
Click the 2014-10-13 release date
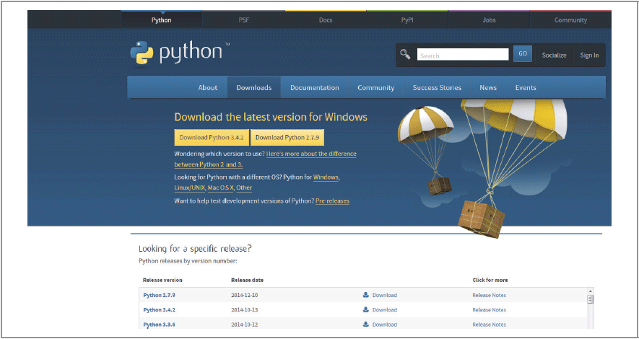coord(244,310)
